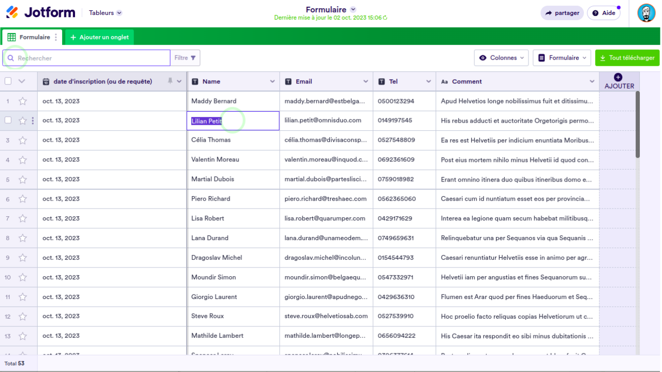Star the Lisa Robert row
Screen dimensions: 662x372
[x=23, y=219]
